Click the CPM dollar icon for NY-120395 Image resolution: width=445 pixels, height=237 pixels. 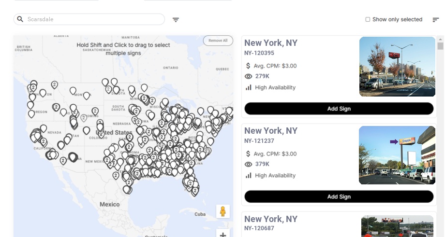coord(248,66)
